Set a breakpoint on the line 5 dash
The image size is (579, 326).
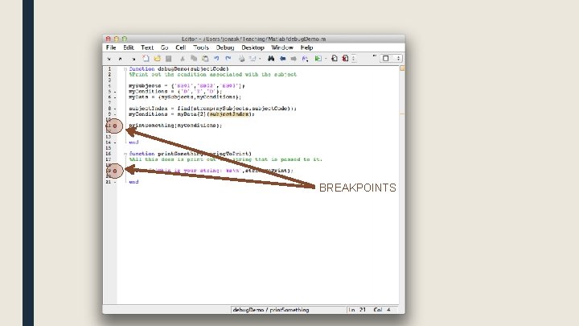point(115,92)
